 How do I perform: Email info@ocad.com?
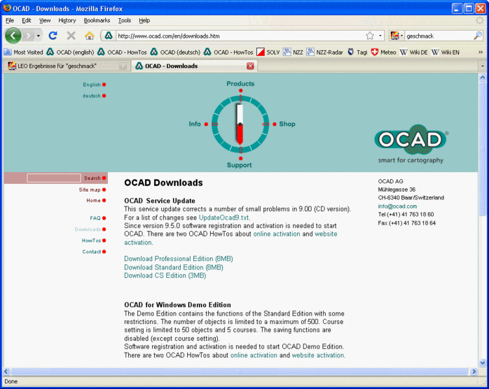397,206
